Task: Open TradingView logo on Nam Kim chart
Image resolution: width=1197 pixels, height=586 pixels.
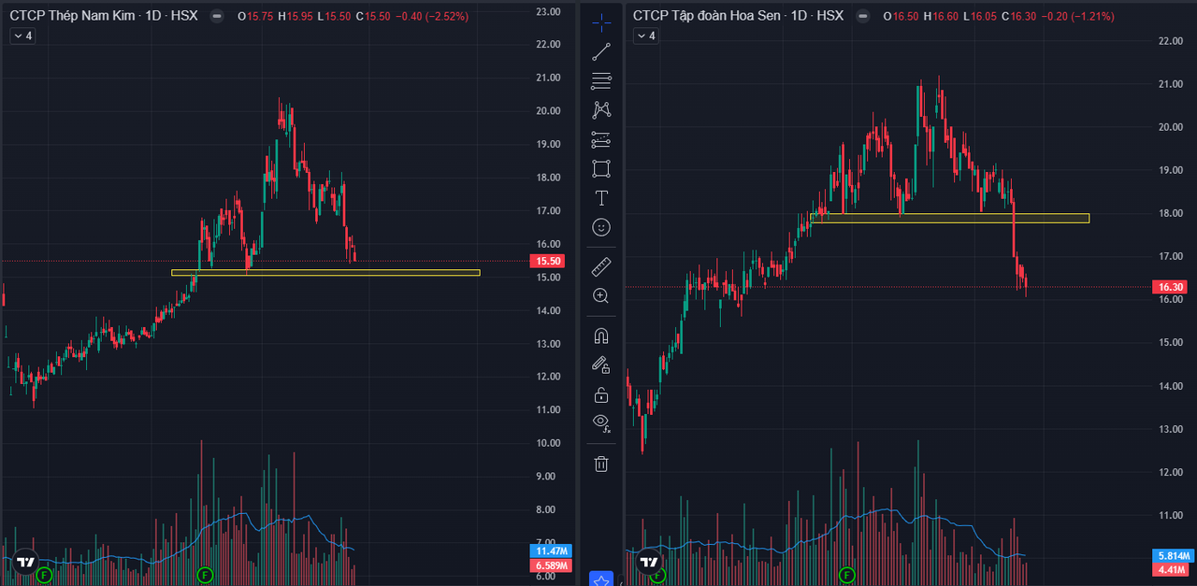Action: tap(26, 563)
